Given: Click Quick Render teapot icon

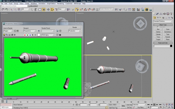Looking at the screenshot, I should click(151, 10).
